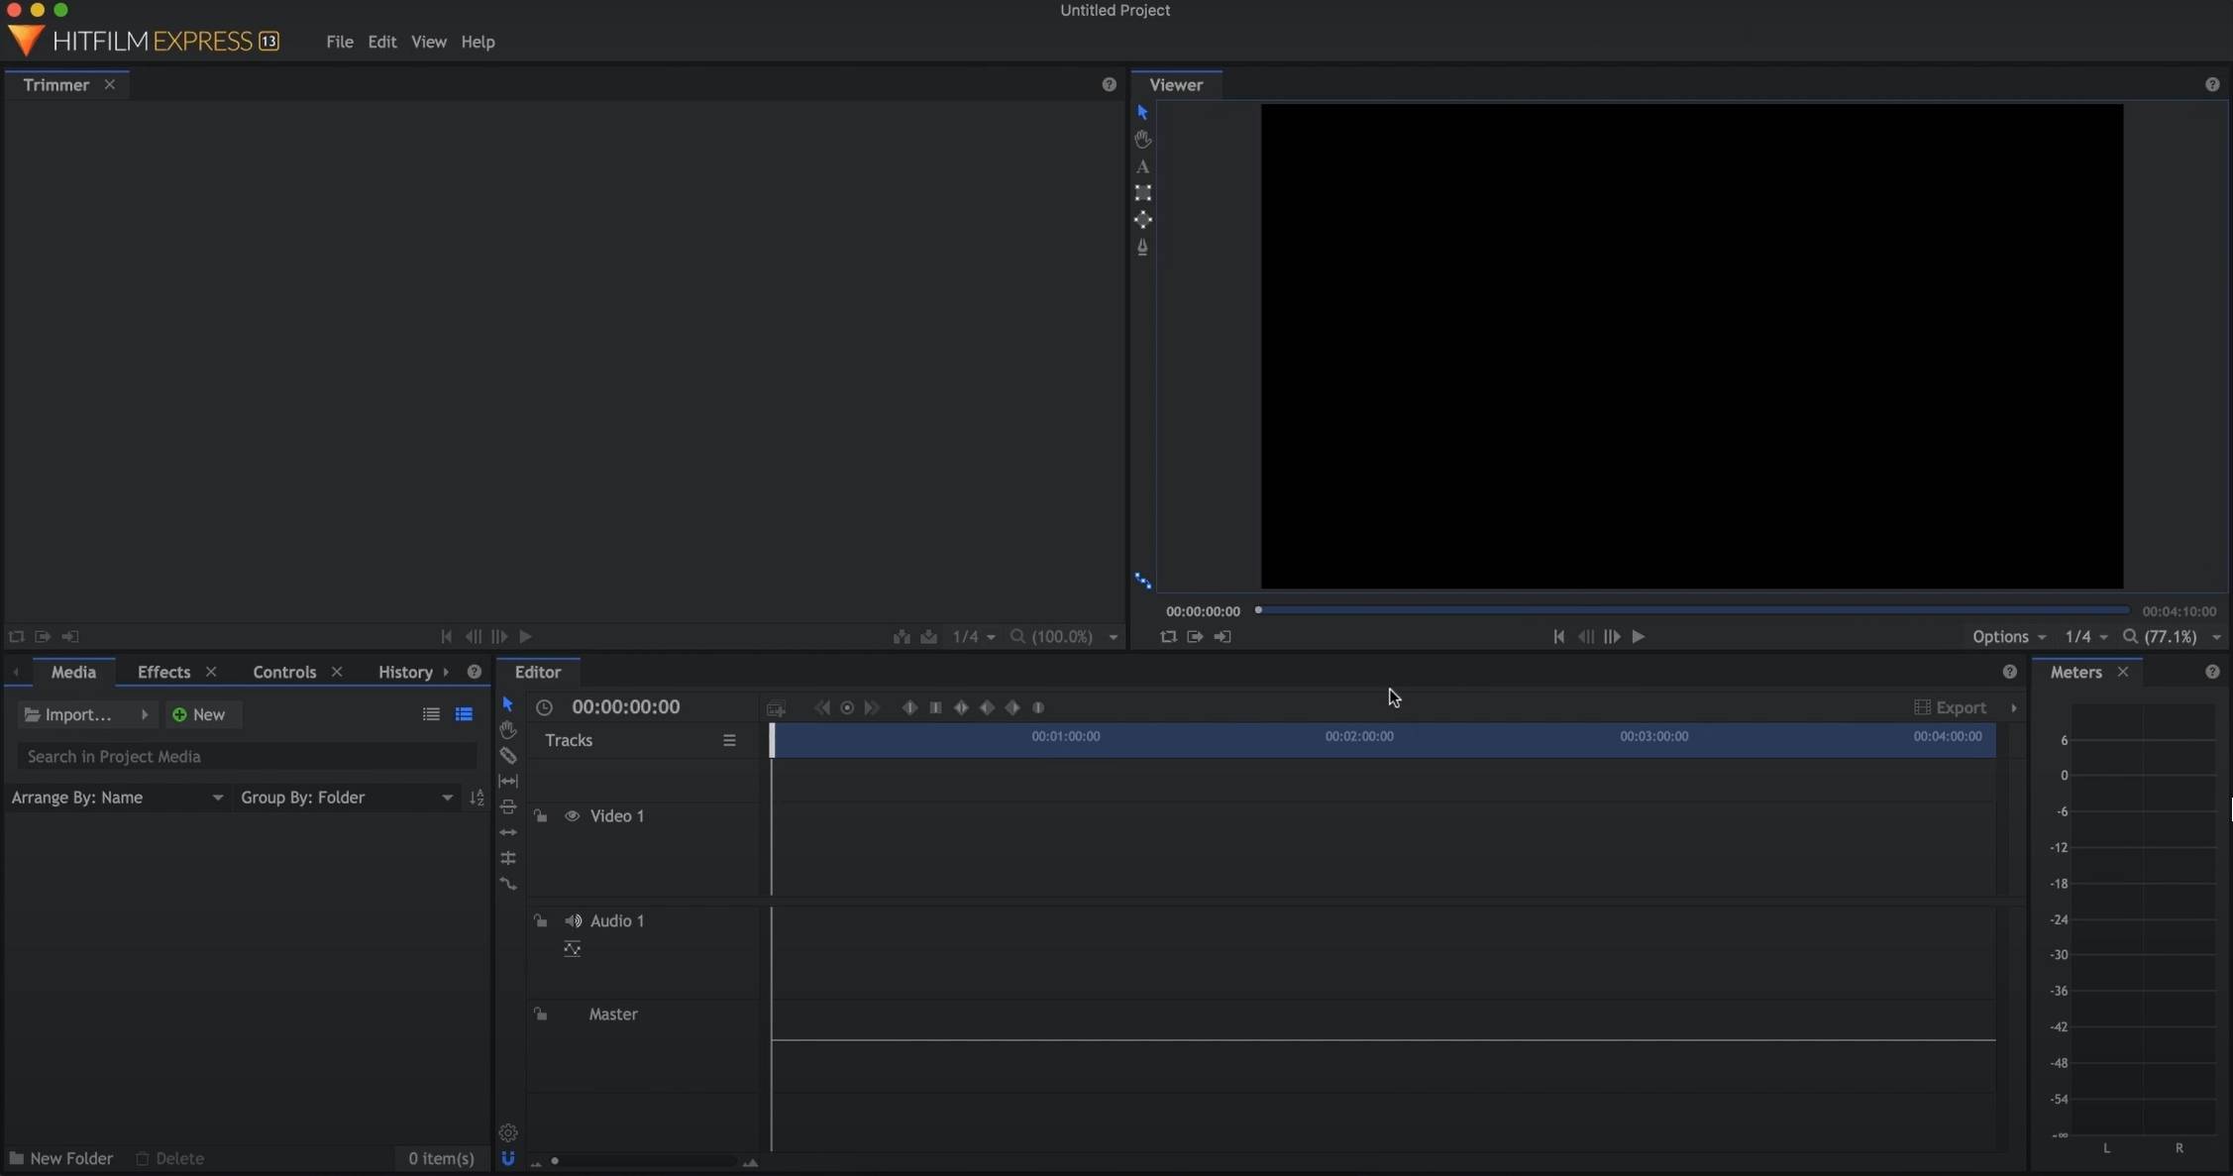Click the timeline timecode input field
This screenshot has width=2233, height=1176.
626,706
